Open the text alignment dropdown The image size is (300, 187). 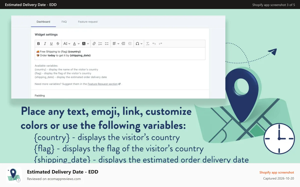pos(116,44)
